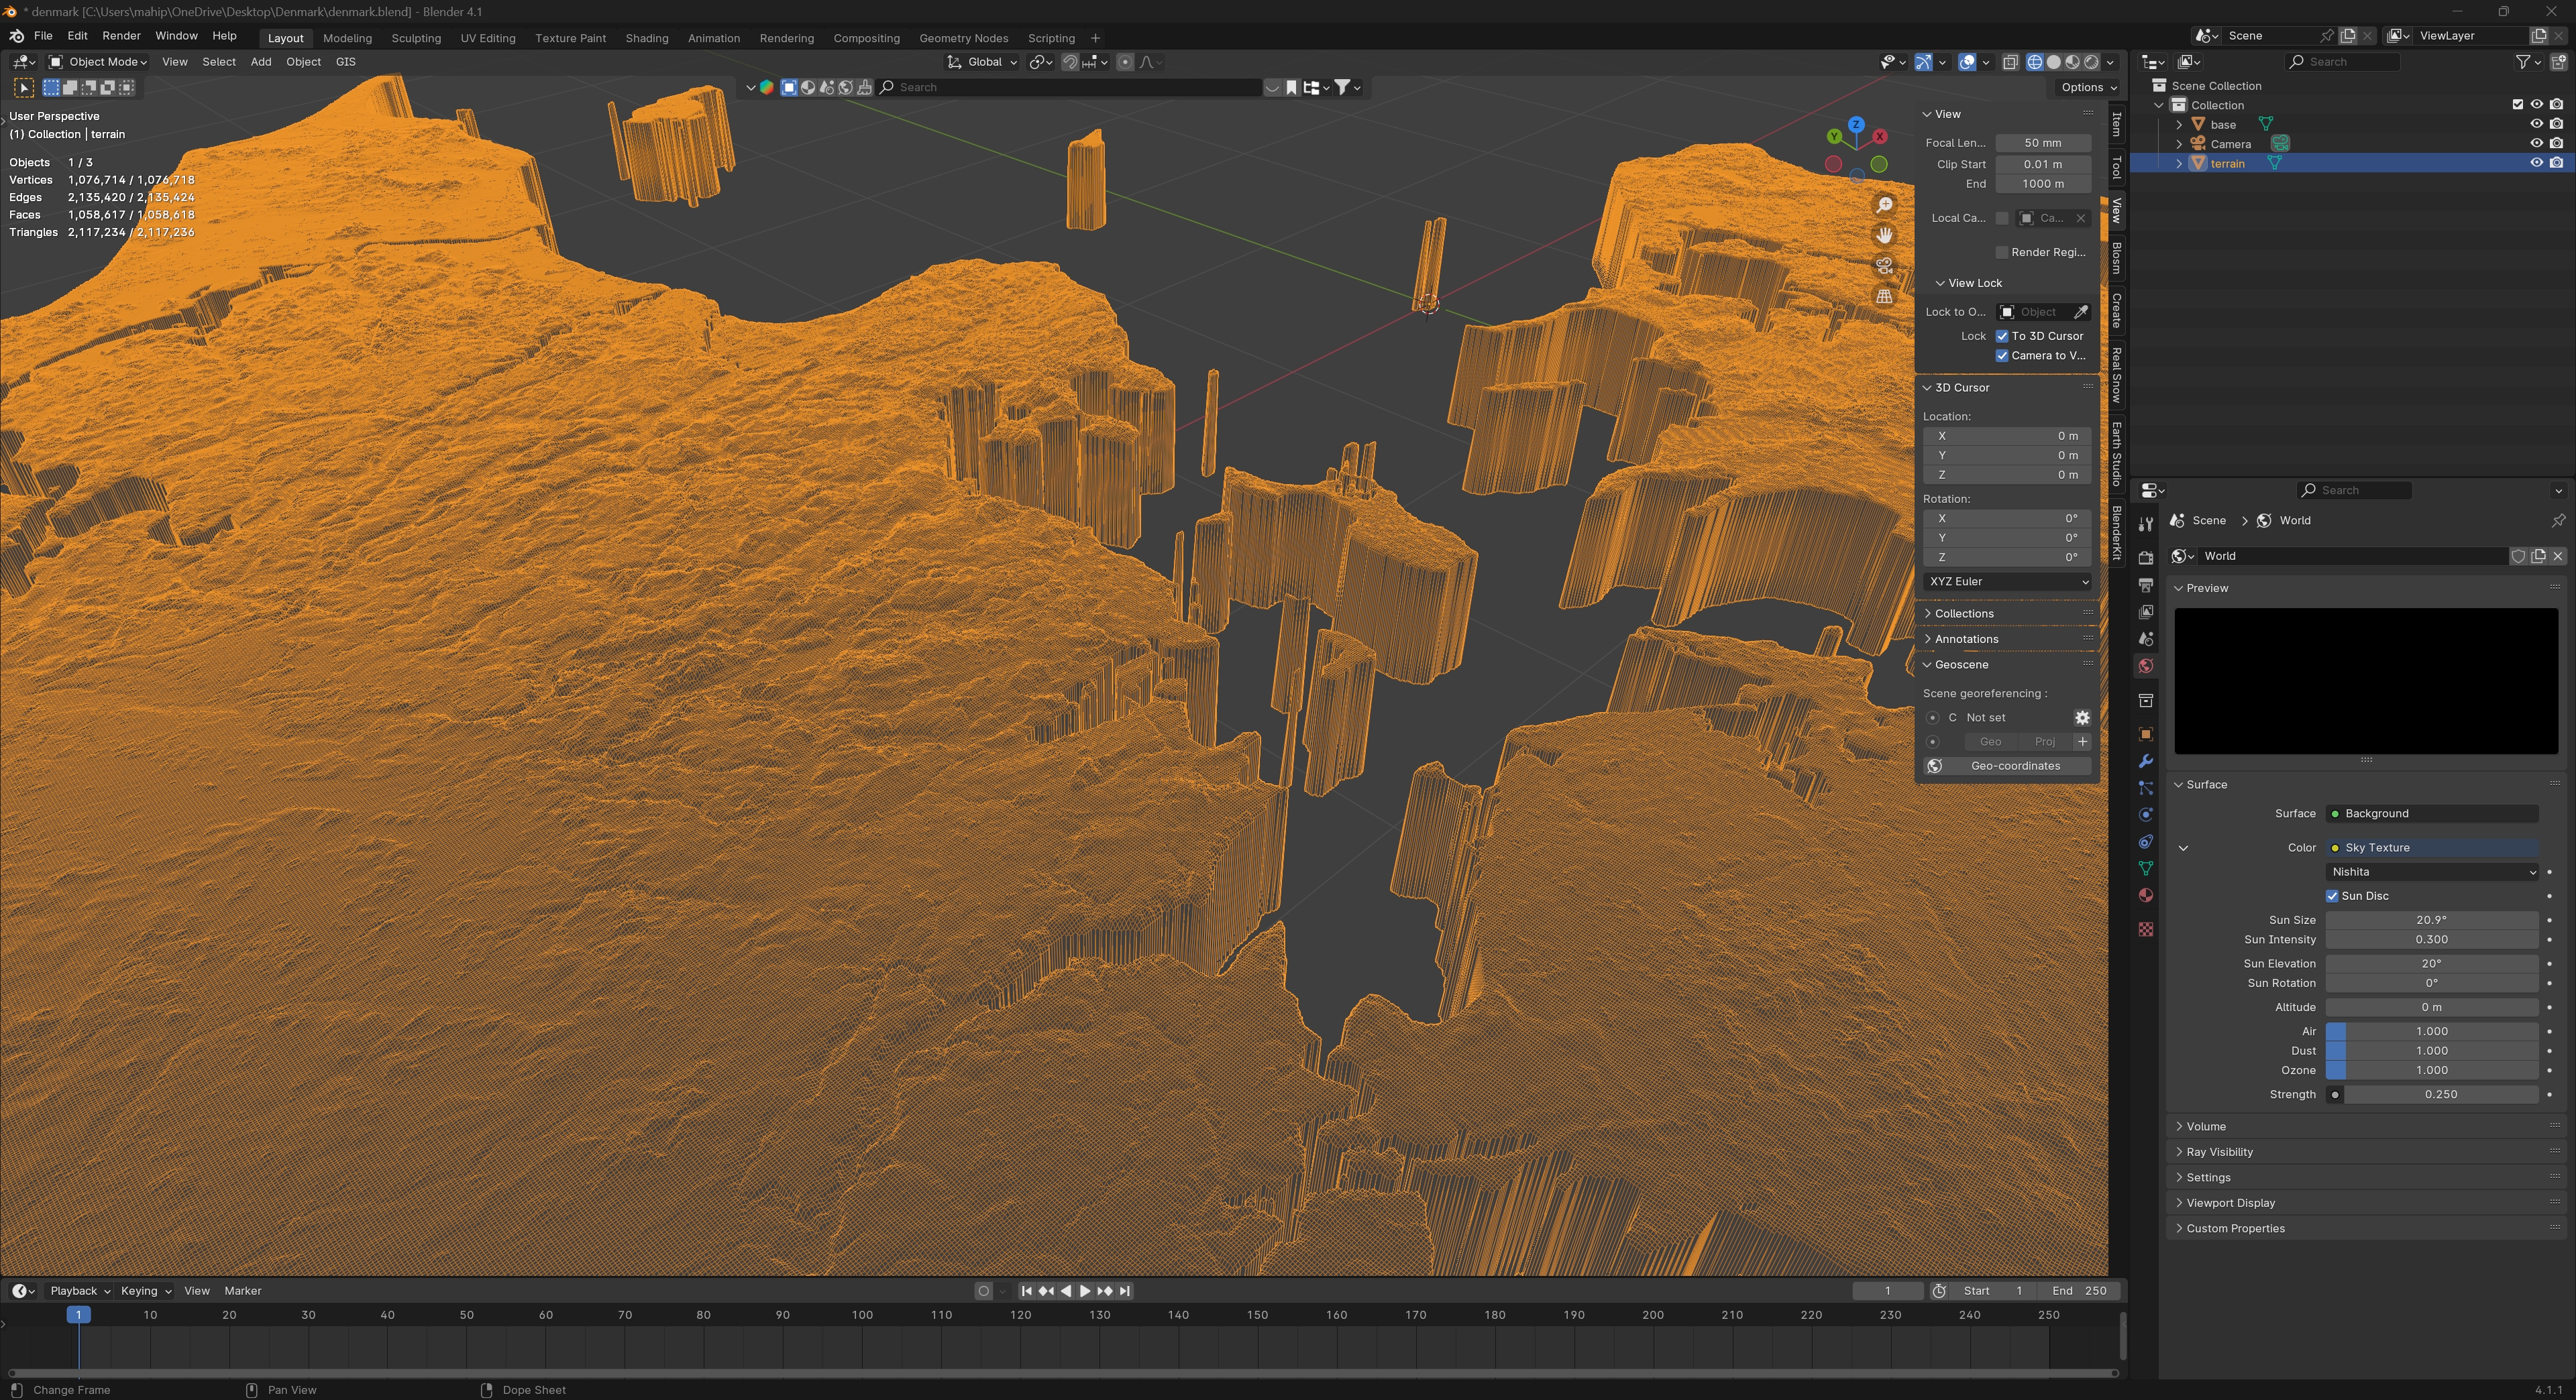Click the Geoscene settings gear icon

tap(2081, 717)
